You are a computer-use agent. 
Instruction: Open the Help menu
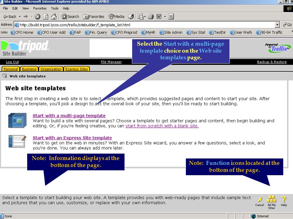point(66,9)
